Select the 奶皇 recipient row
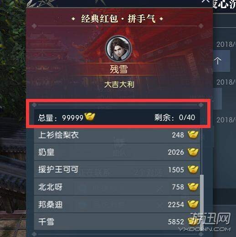 coord(117,152)
